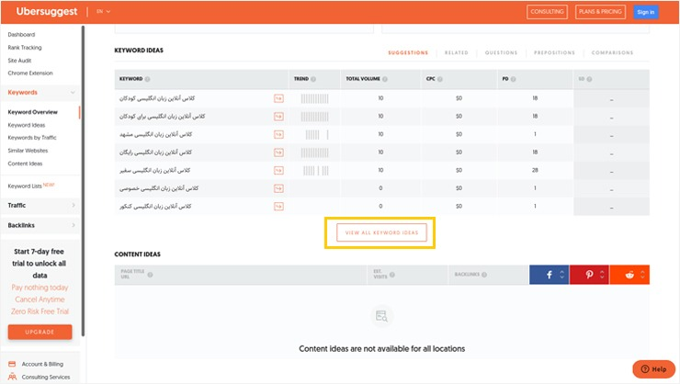Select Keyword Overview in the sidebar
Viewport: 680px width, 384px height.
(32, 112)
